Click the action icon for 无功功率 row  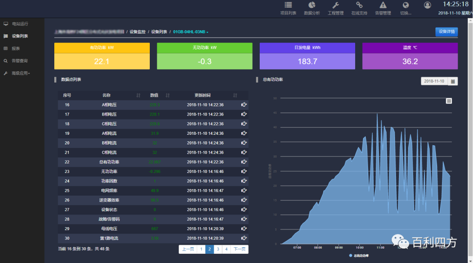point(244,172)
